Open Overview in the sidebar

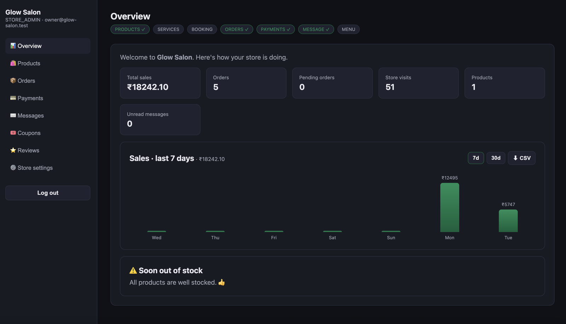(x=48, y=46)
